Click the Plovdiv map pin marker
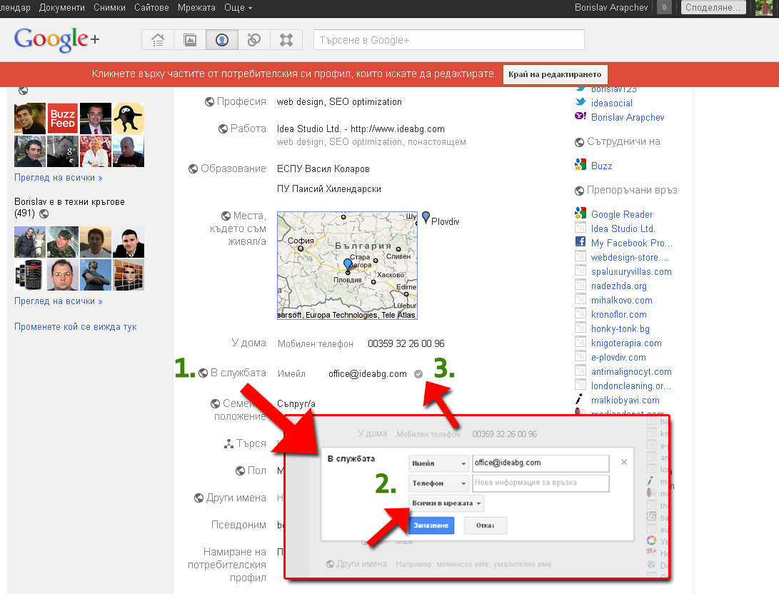 point(426,218)
